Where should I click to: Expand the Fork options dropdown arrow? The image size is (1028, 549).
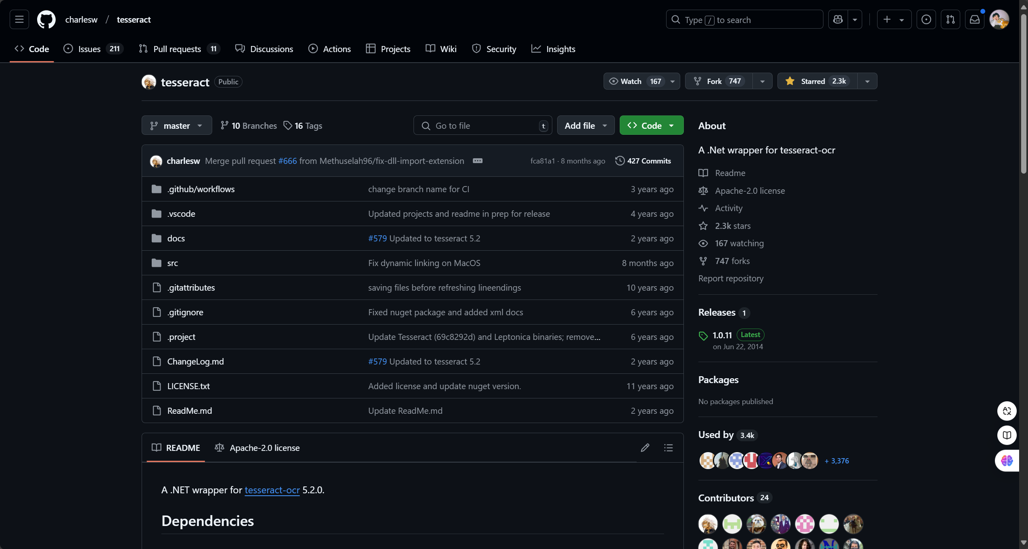click(763, 81)
